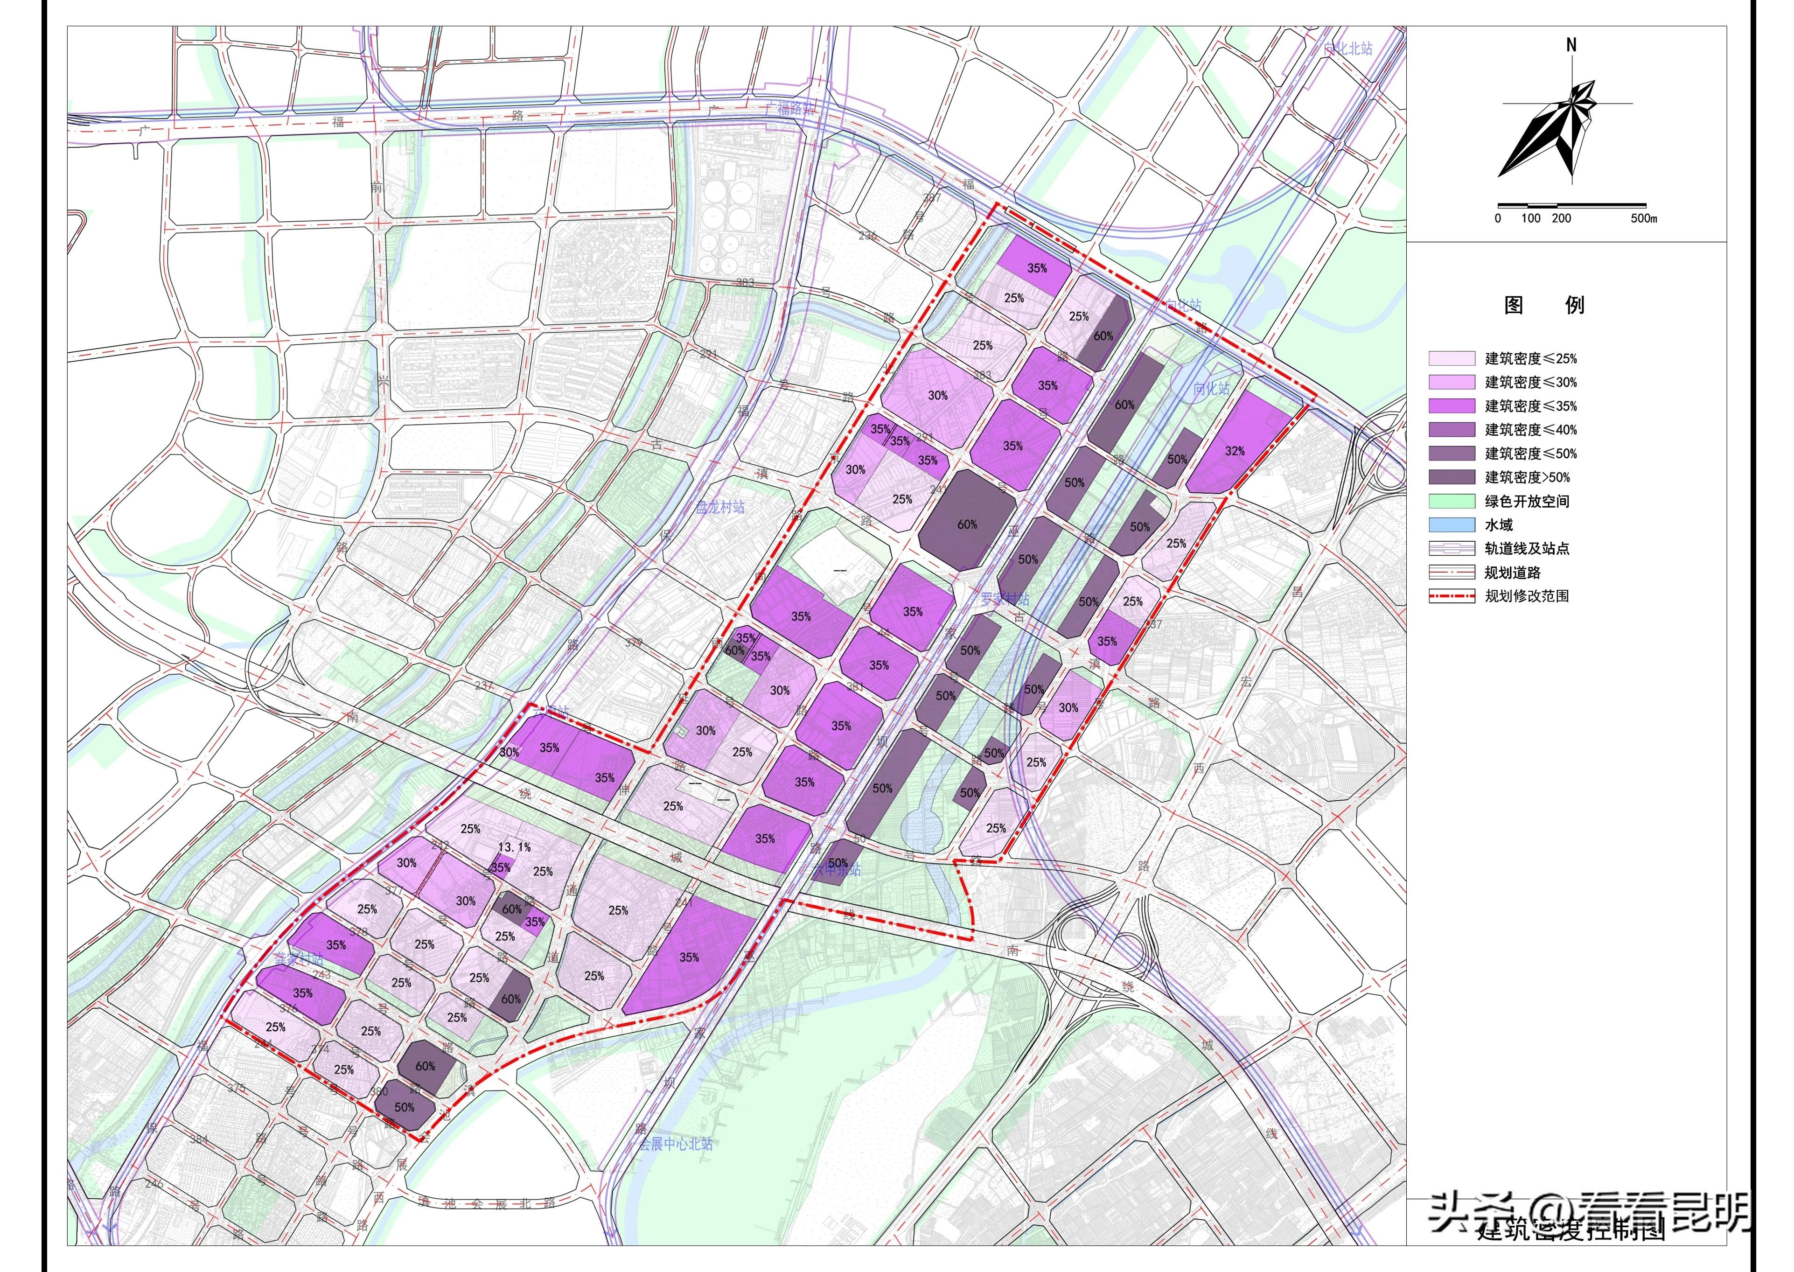This screenshot has width=1794, height=1272.
Task: Click the road number '379' label
Action: 634,642
